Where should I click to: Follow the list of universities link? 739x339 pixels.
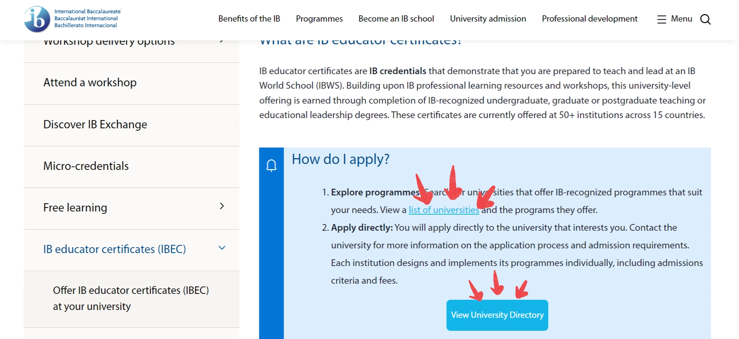pos(444,210)
